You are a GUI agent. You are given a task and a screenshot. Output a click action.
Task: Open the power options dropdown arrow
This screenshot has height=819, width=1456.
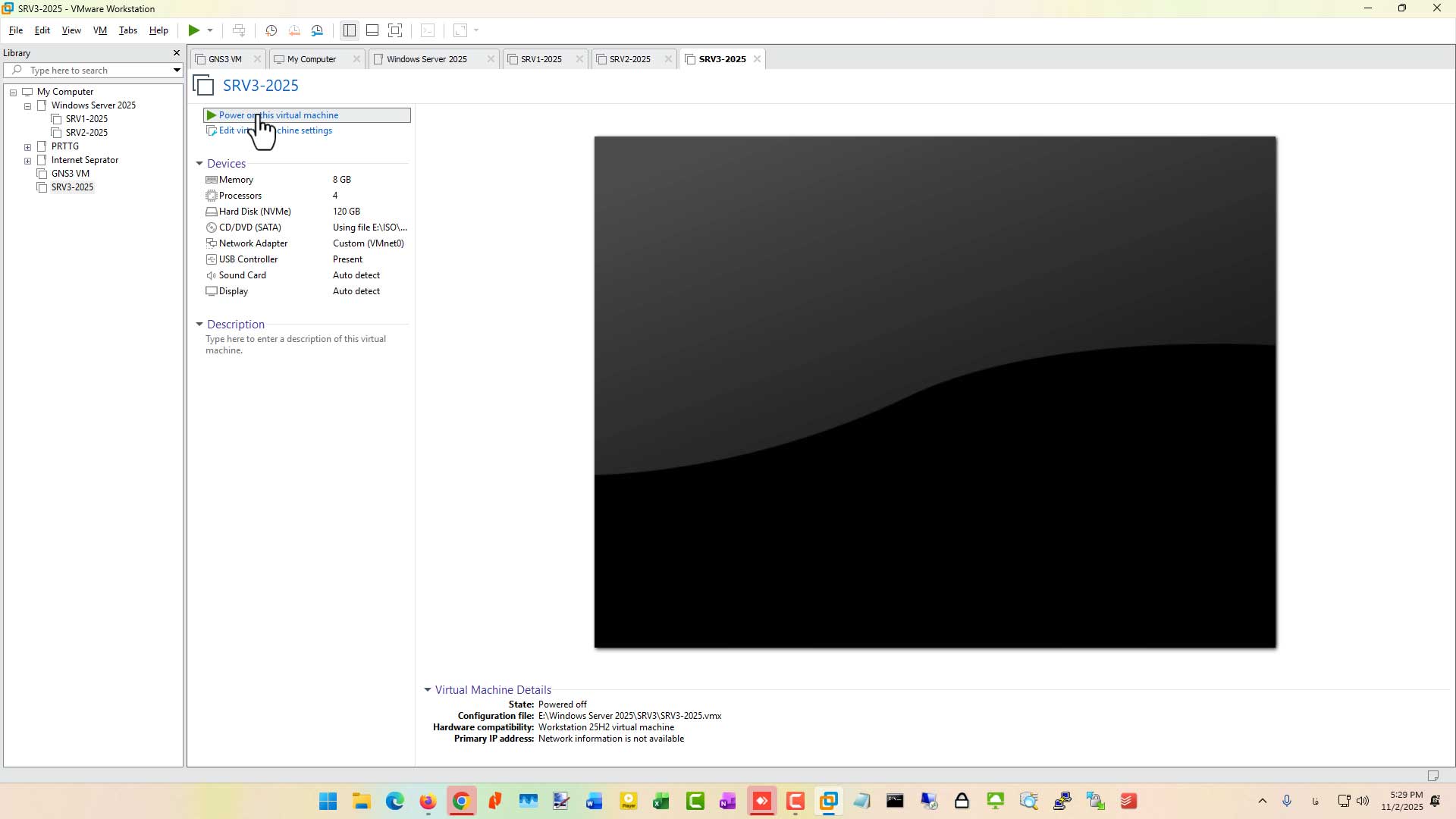coord(210,30)
